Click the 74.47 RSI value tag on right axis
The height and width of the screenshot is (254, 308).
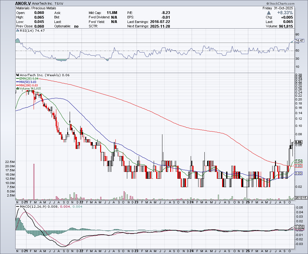pyautogui.click(x=299, y=41)
